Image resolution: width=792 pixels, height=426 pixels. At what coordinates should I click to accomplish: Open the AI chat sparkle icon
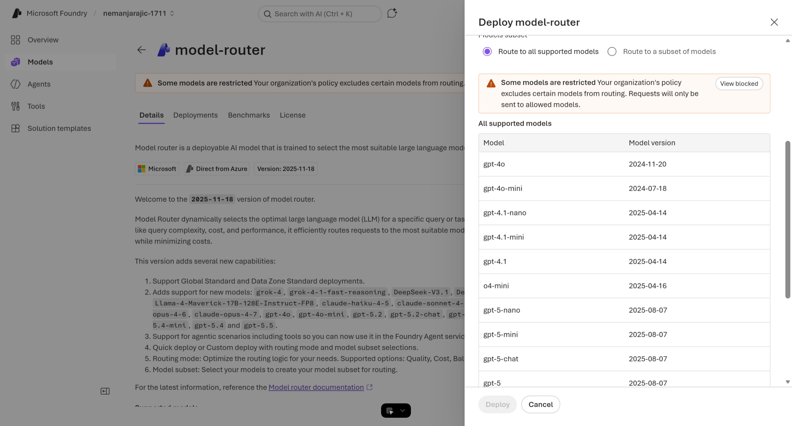pos(392,13)
